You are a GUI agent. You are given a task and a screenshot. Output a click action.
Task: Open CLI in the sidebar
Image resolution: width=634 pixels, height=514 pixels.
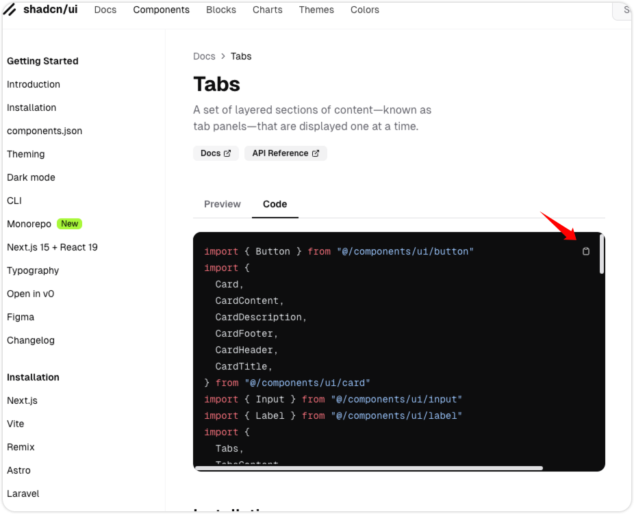(x=14, y=201)
